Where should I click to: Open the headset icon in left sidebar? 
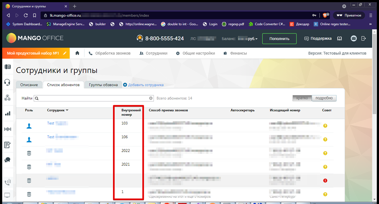tap(7, 82)
